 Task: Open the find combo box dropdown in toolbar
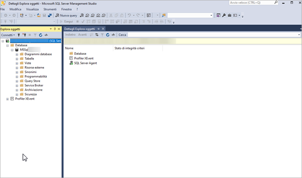coord(211,16)
